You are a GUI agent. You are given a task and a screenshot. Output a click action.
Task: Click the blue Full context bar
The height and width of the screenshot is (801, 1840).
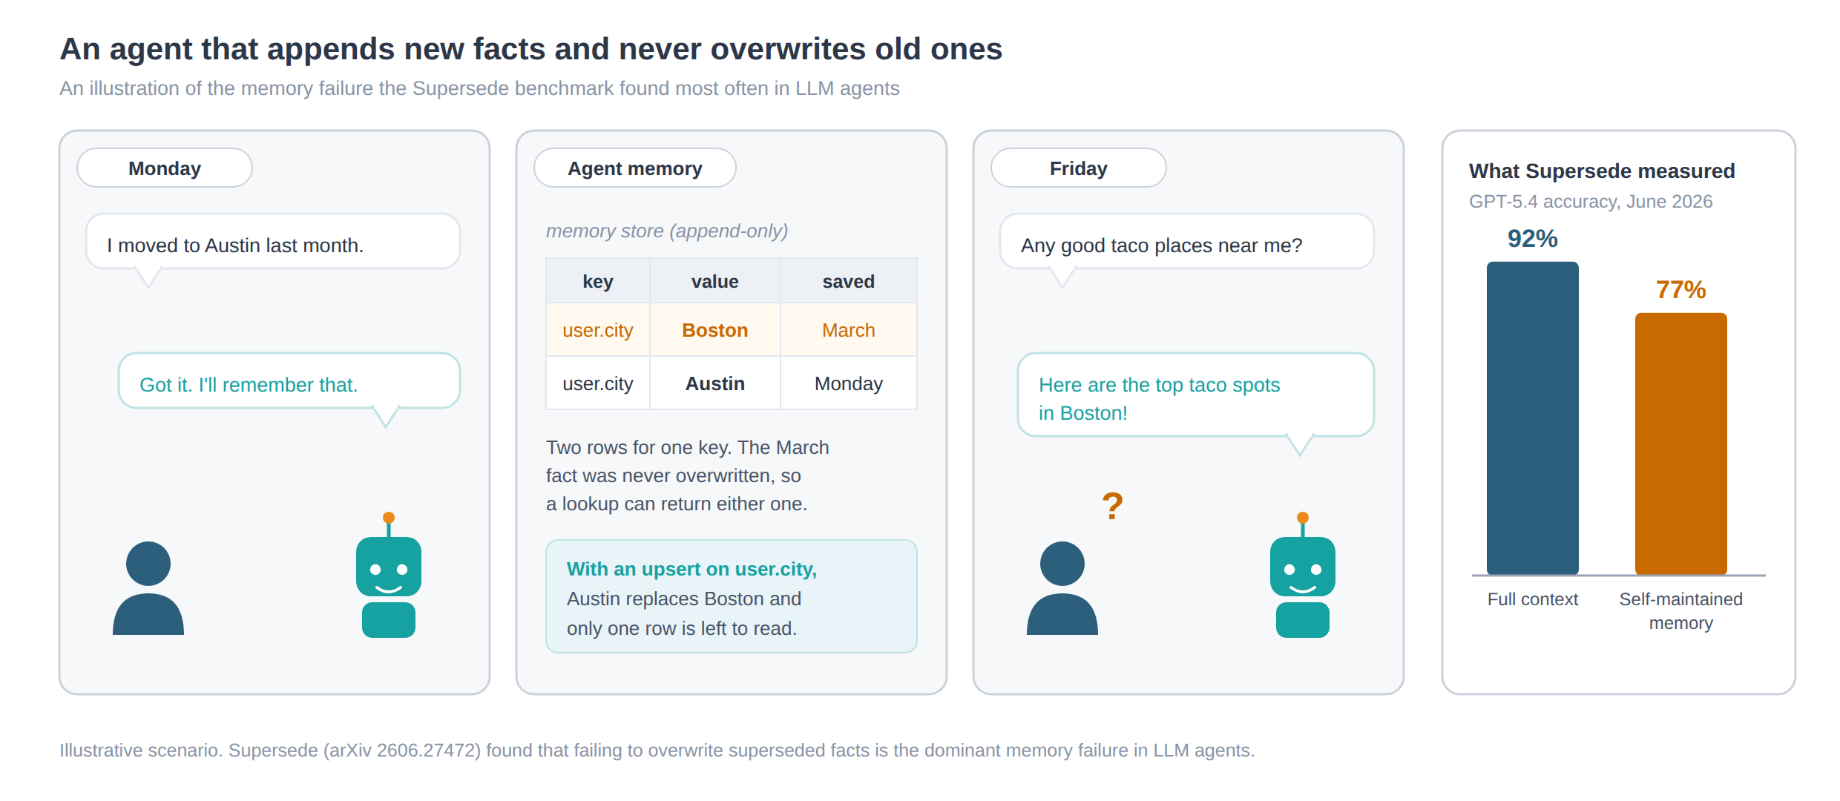pyautogui.click(x=1532, y=418)
